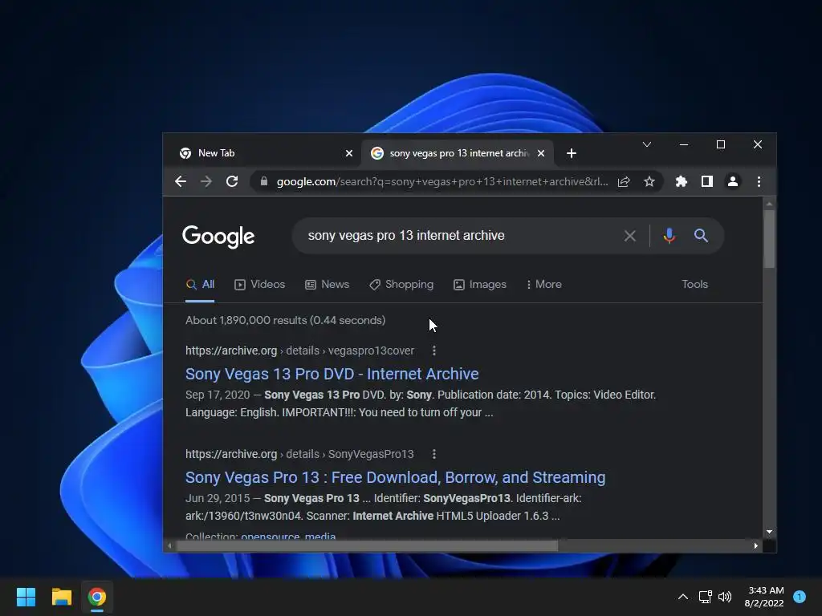Open Chrome's three-dot menu
The image size is (822, 616).
tap(759, 182)
